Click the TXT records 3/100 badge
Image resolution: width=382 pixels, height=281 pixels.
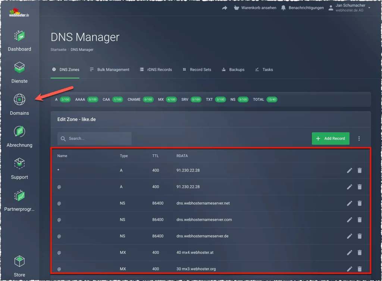click(x=220, y=99)
